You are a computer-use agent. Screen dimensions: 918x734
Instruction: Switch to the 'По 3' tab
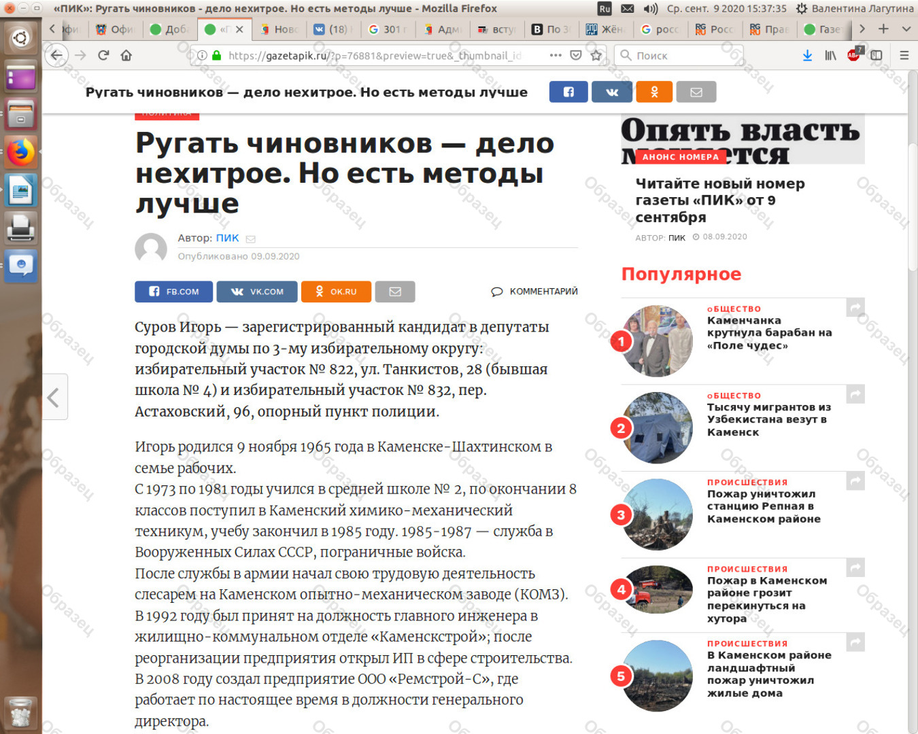[x=551, y=29]
